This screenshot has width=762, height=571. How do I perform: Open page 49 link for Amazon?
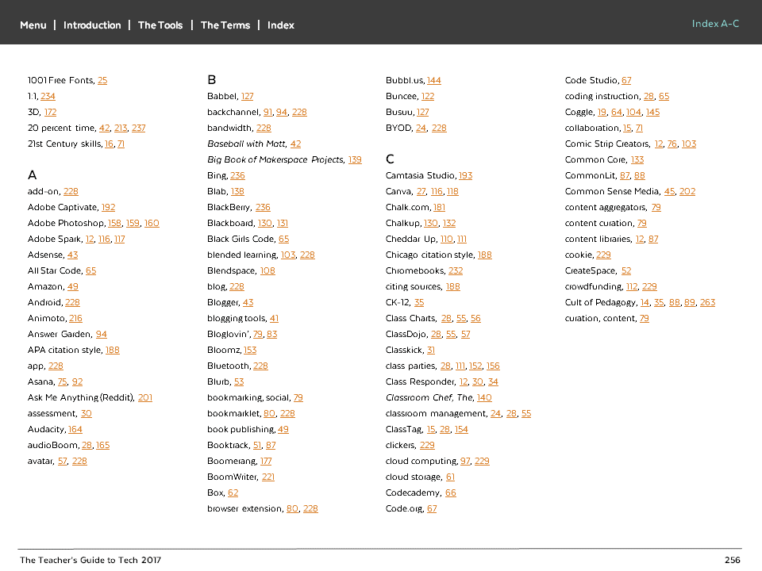(72, 286)
